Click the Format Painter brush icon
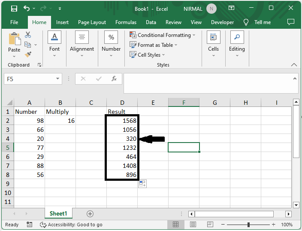The image size is (302, 231). point(28,55)
